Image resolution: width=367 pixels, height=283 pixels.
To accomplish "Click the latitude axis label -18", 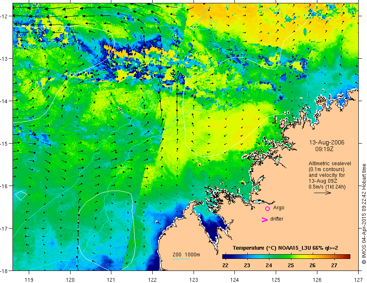I will [x=5, y=271].
